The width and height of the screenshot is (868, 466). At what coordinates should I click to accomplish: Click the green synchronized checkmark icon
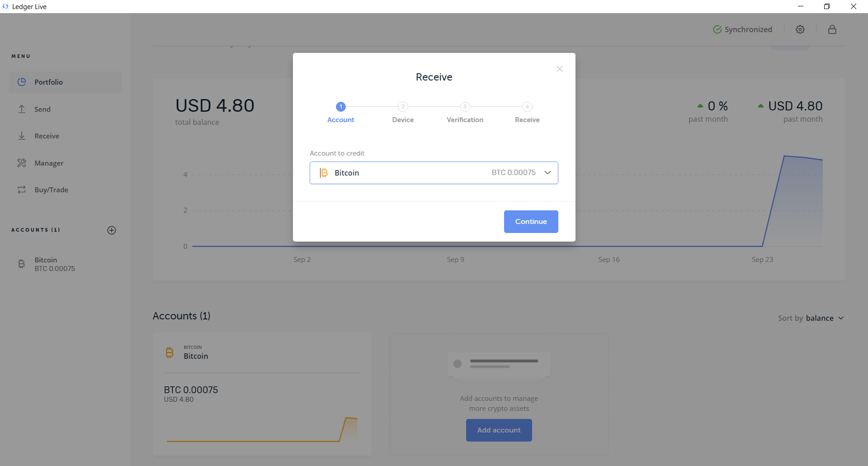click(717, 29)
